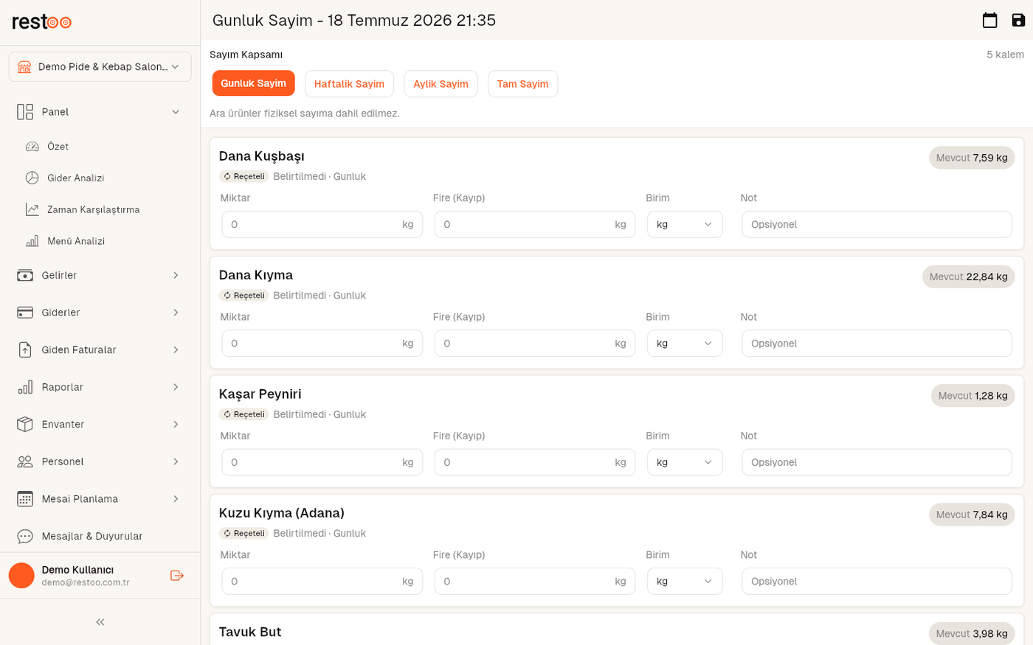Viewport: 1033px width, 645px height.
Task: Open Birim dropdown for Dana Kuşbaşı
Action: tap(685, 225)
